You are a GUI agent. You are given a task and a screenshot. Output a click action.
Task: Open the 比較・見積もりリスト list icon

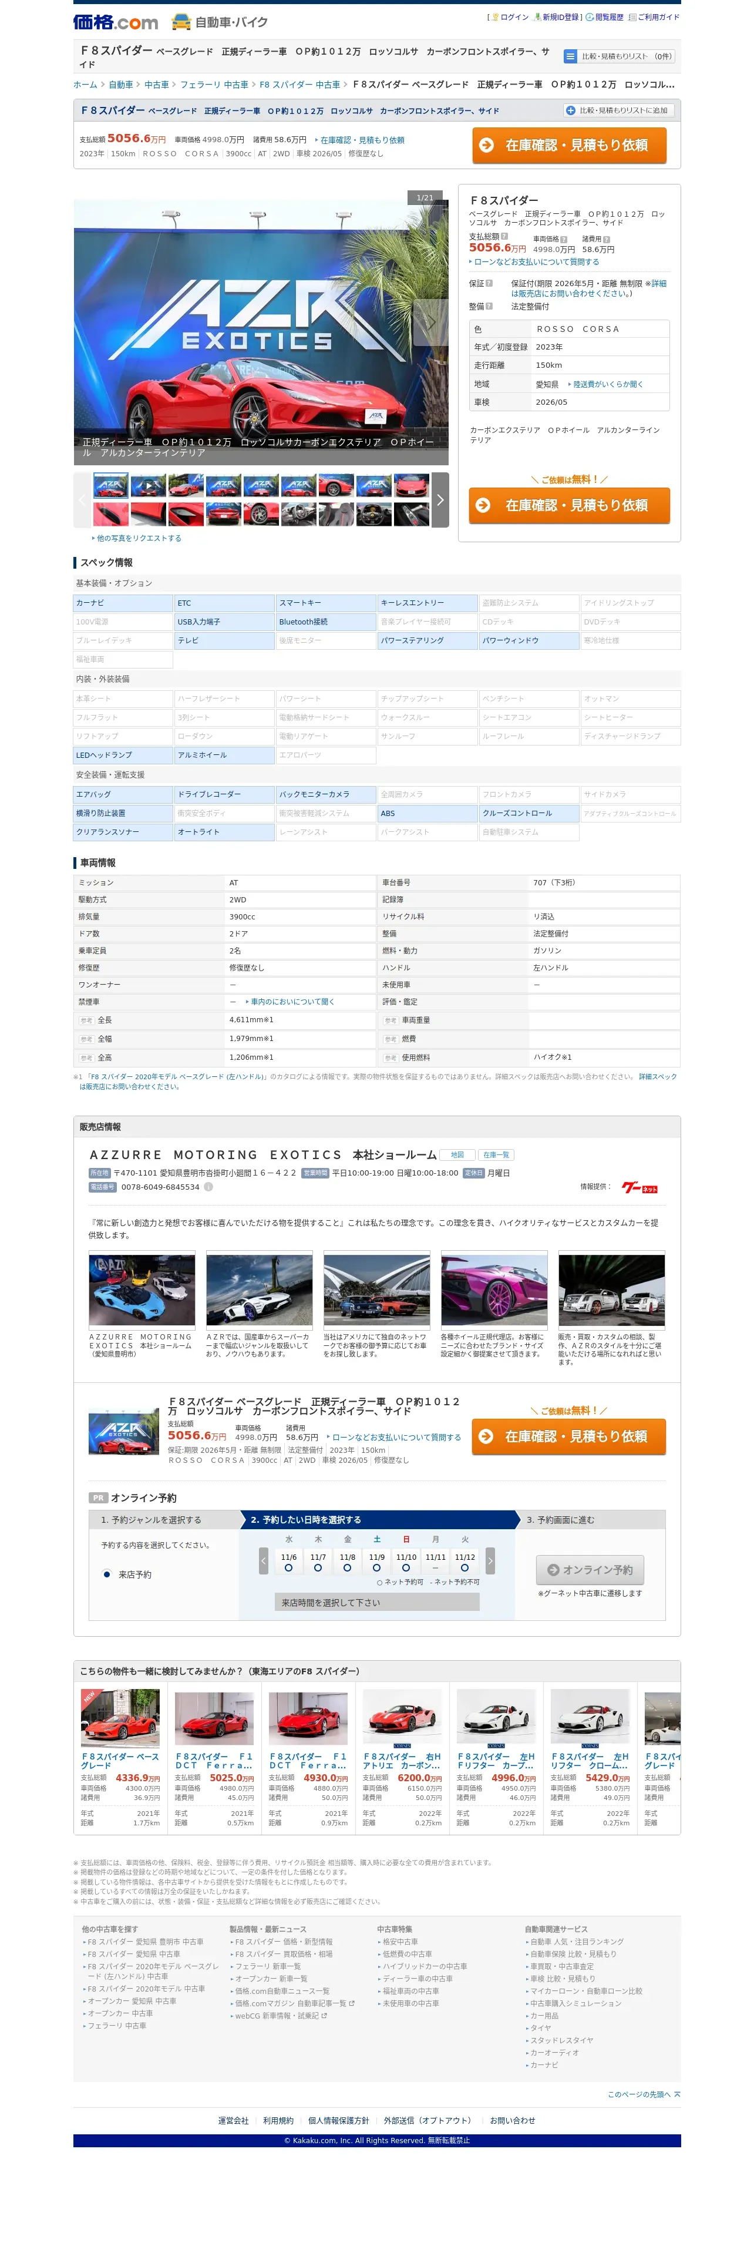570,56
